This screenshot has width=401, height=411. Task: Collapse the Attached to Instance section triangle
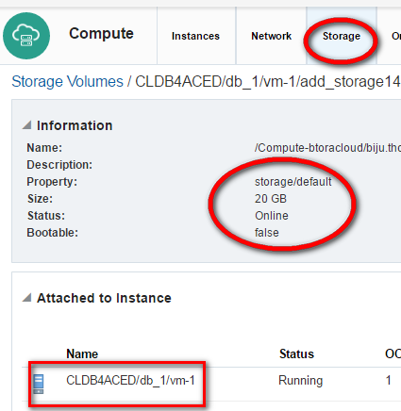27,297
